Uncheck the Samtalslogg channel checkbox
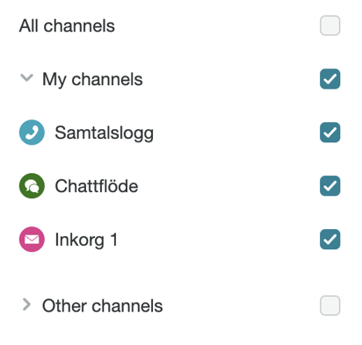The image size is (362, 345). 329,133
